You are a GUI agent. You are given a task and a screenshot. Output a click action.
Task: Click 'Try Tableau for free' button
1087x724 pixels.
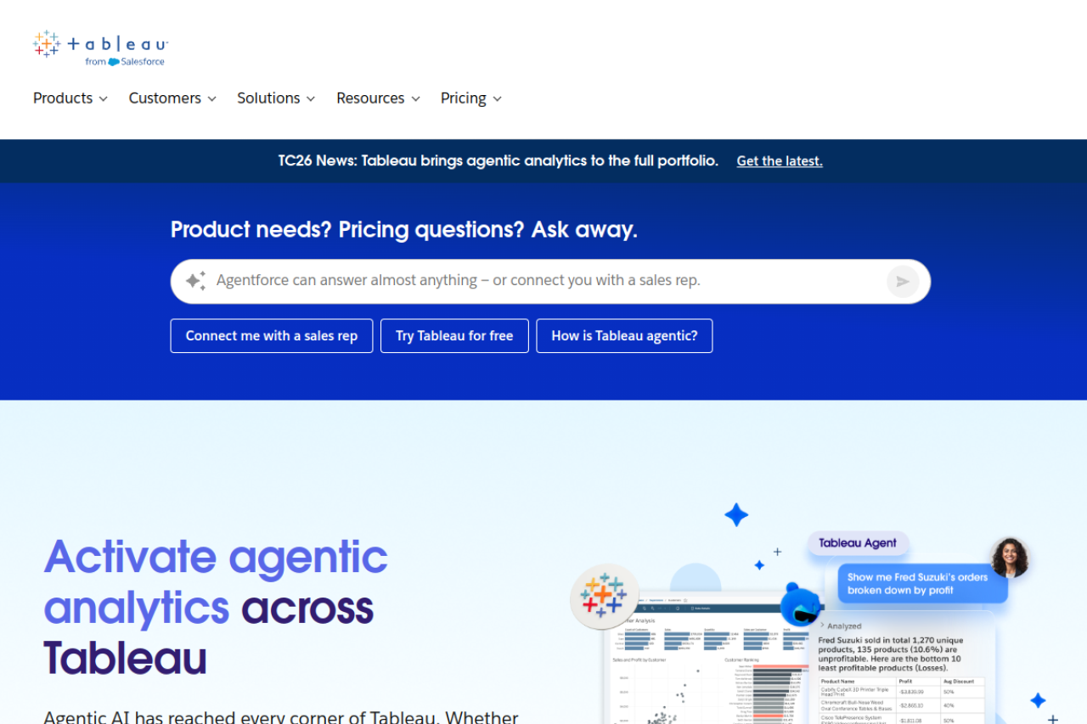point(454,336)
